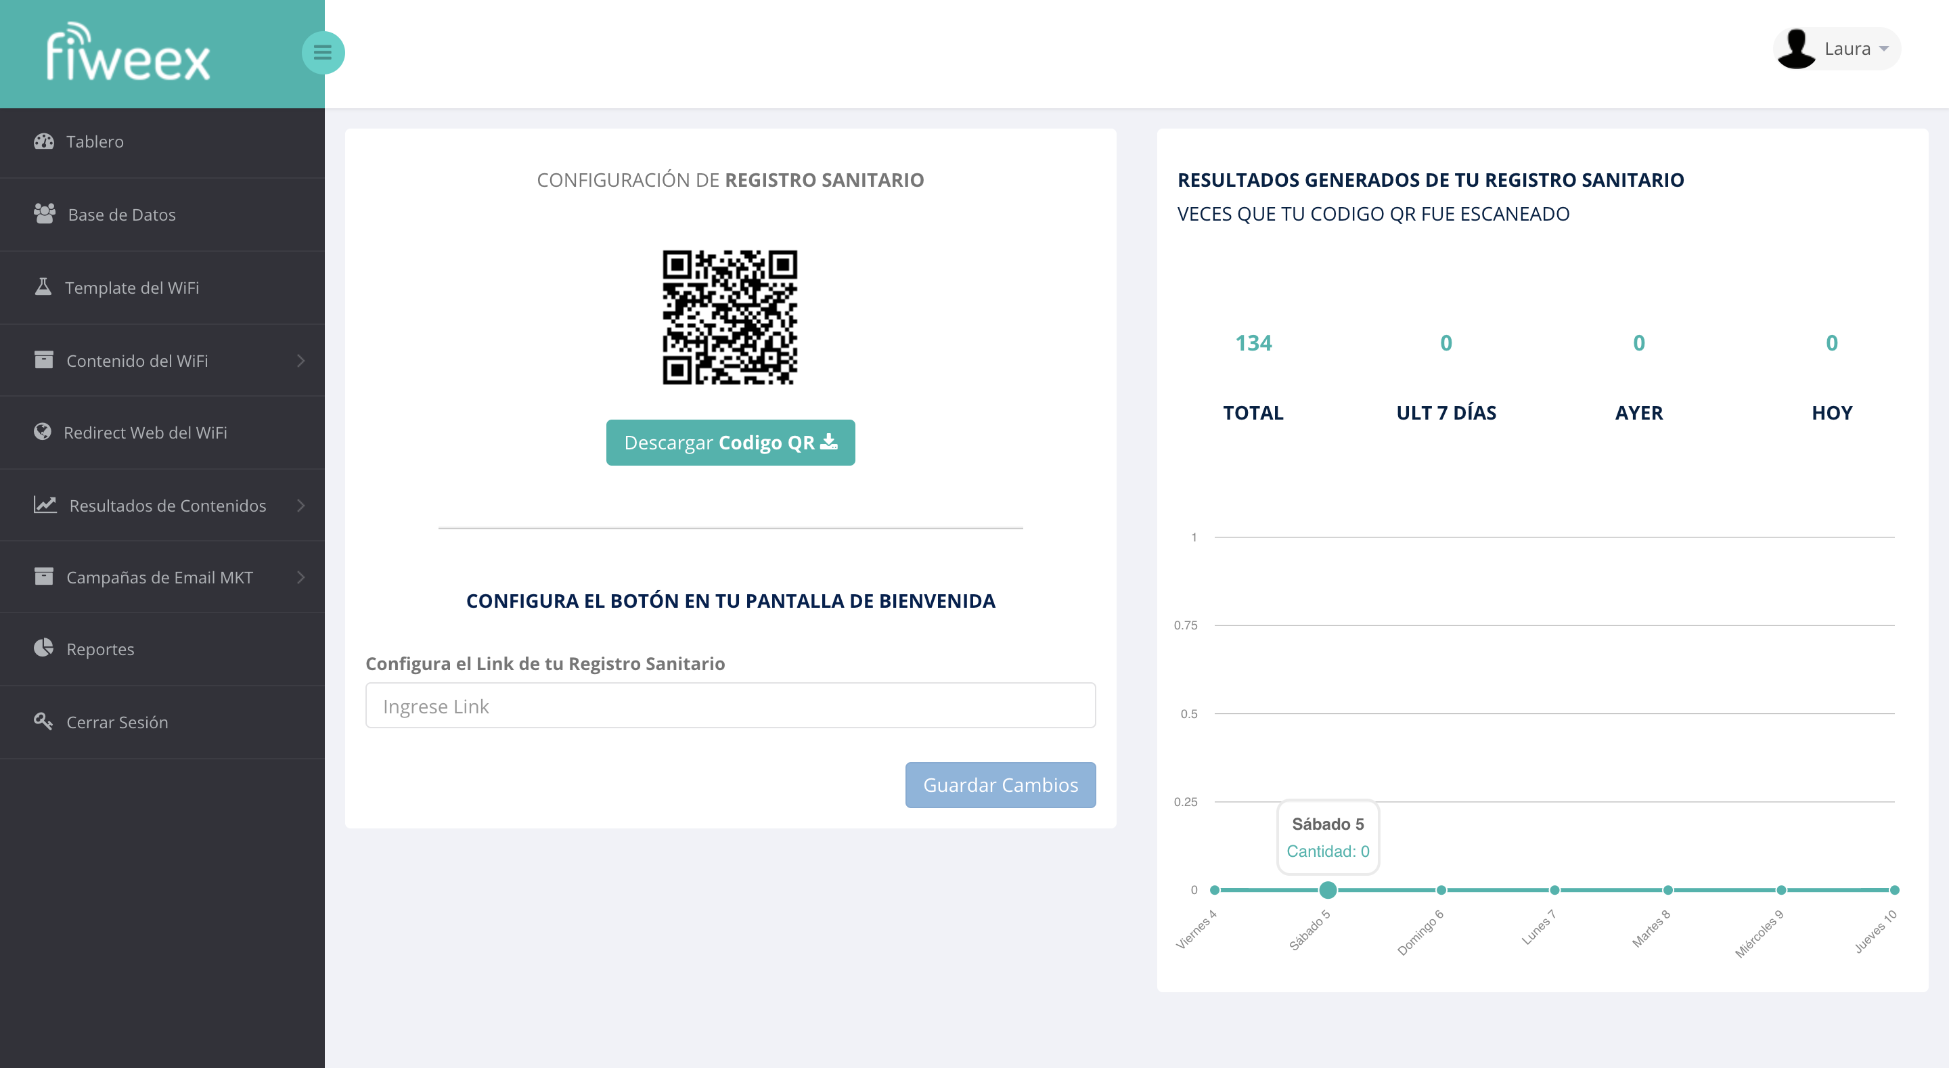Screen dimensions: 1949x1068
Task: Click the Reportes pie chart icon
Action: click(x=43, y=648)
